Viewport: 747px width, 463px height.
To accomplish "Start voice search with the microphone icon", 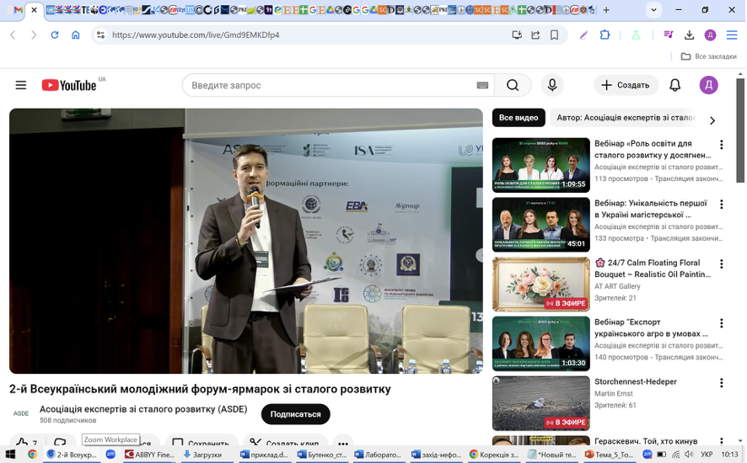I will [x=552, y=85].
